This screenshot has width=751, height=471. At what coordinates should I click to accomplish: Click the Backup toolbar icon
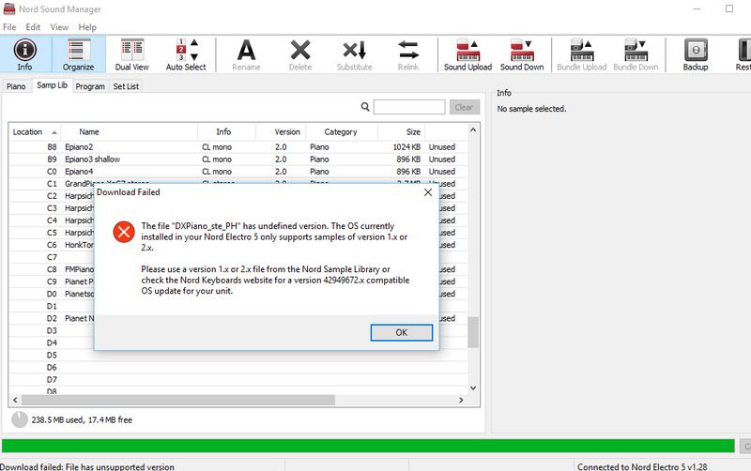pos(696,54)
